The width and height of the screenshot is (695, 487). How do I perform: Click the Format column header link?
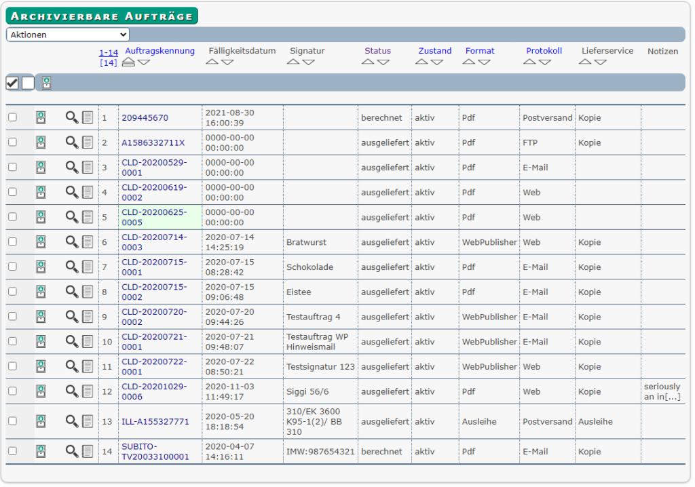[480, 51]
